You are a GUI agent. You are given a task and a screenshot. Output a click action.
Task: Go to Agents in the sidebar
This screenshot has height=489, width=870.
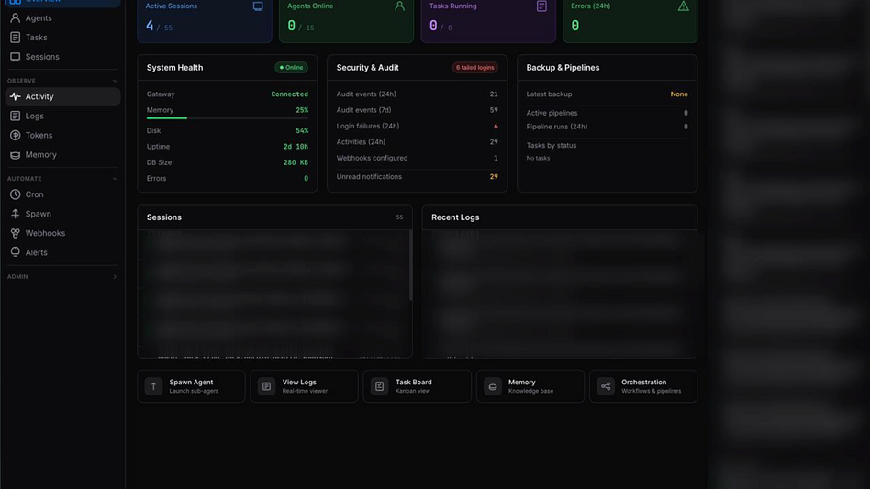(62, 17)
